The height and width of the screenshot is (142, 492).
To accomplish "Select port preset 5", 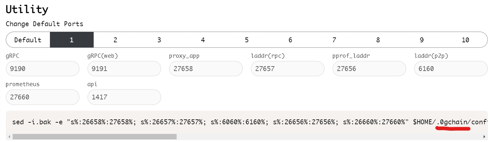I will (x=247, y=40).
